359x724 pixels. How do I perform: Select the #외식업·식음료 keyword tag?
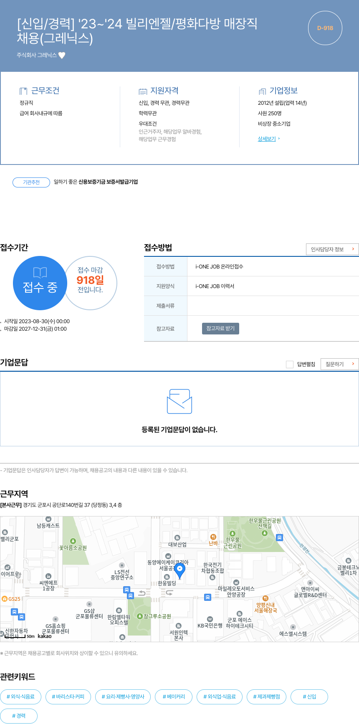click(x=220, y=696)
